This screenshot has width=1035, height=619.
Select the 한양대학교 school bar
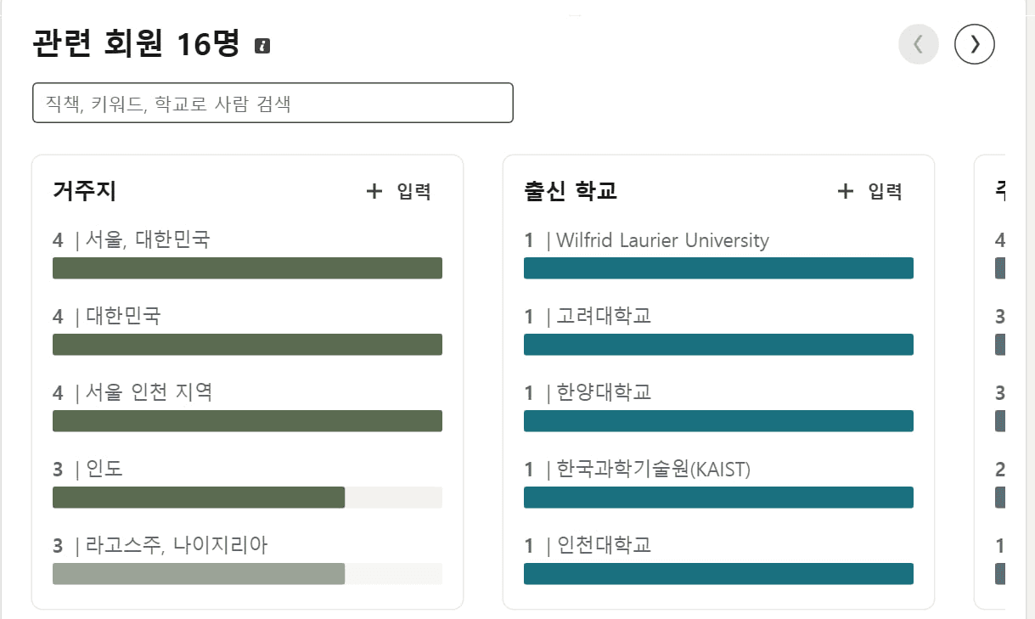tap(718, 421)
